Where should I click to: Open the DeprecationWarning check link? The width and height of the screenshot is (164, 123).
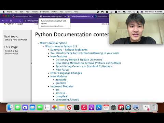tap(85, 53)
